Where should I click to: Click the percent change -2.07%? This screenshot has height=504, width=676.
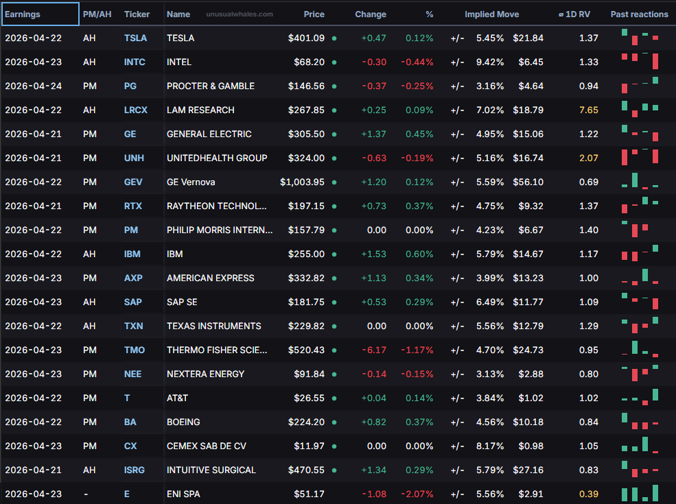tap(417, 494)
